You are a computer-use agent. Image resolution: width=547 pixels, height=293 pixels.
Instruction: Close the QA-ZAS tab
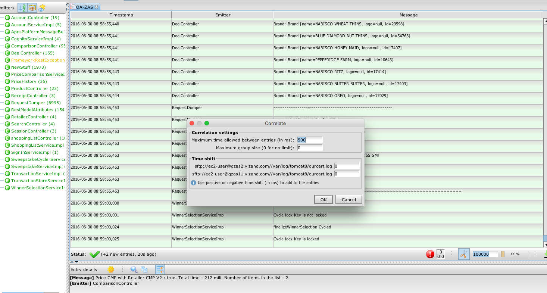point(97,7)
